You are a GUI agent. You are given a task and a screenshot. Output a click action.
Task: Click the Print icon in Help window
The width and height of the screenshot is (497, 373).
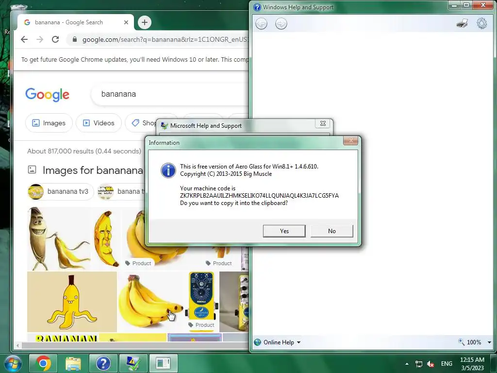pos(462,23)
